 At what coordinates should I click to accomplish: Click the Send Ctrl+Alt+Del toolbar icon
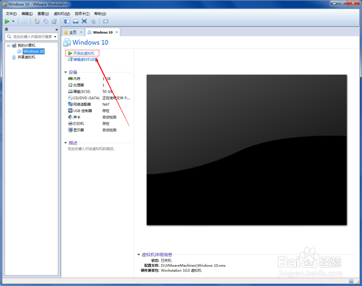pyautogui.click(x=25, y=21)
